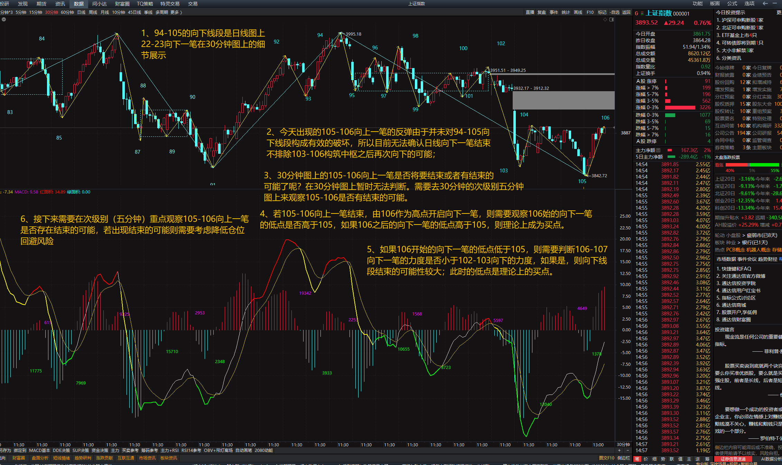
Task: Switch to the 日线 daily period
Action: tap(81, 12)
